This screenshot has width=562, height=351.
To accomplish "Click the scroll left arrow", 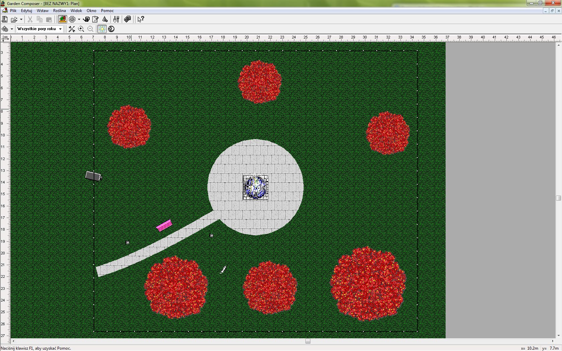I will pyautogui.click(x=13, y=341).
